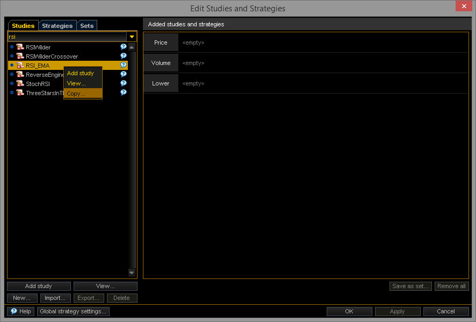476x322 pixels.
Task: Open help for the RSI_EMA study
Action: (123, 65)
